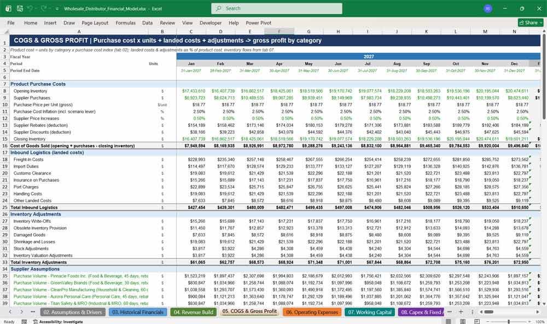Image resolution: width=547 pixels, height=324 pixels.
Task: Click the Select All corner triangle
Action: coord(5,31)
